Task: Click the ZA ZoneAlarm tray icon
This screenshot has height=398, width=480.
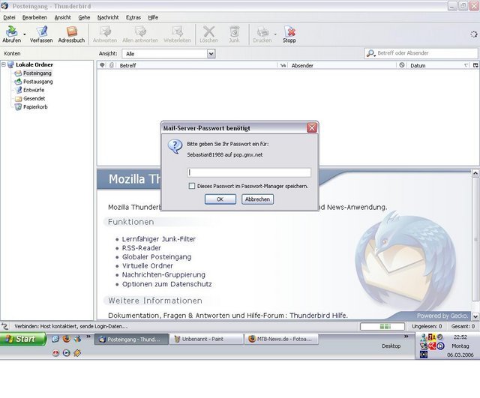Action: 432,337
